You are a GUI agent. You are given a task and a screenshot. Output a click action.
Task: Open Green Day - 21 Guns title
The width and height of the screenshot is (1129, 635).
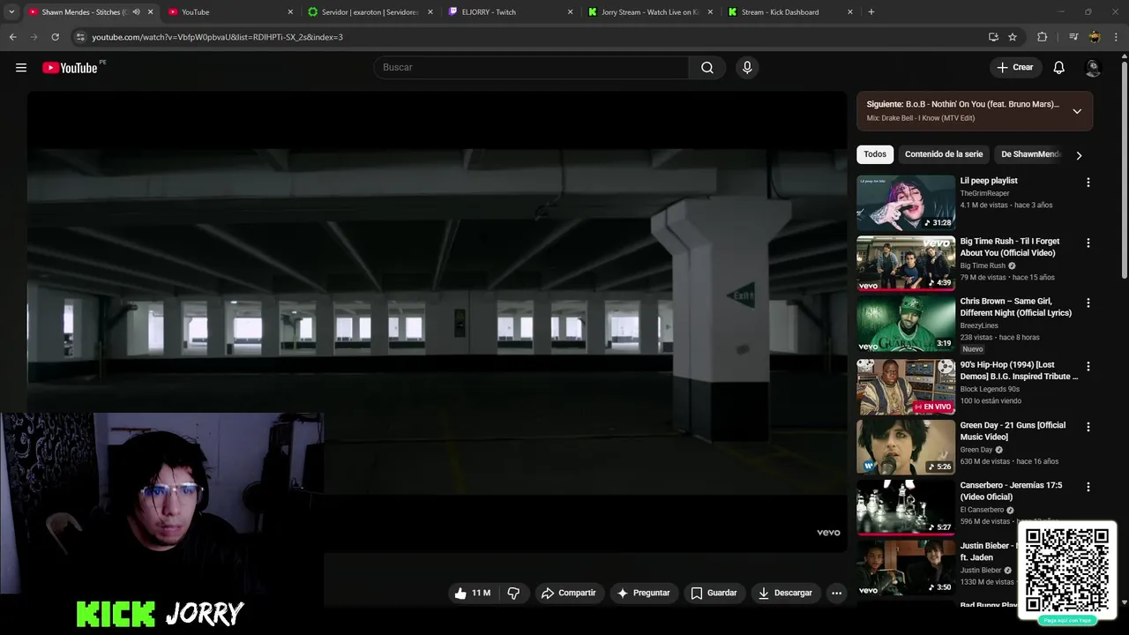coord(1013,431)
